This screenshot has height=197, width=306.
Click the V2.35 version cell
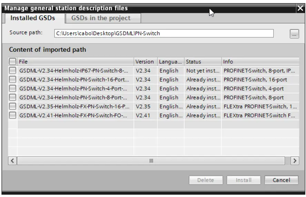point(146,106)
